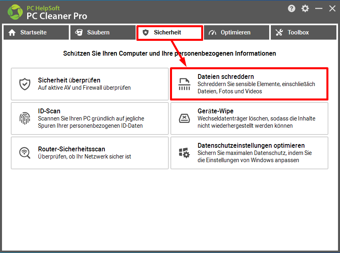Click the drive wipe icon for Geräte-Wipe
The image size is (340, 253).
point(184,118)
